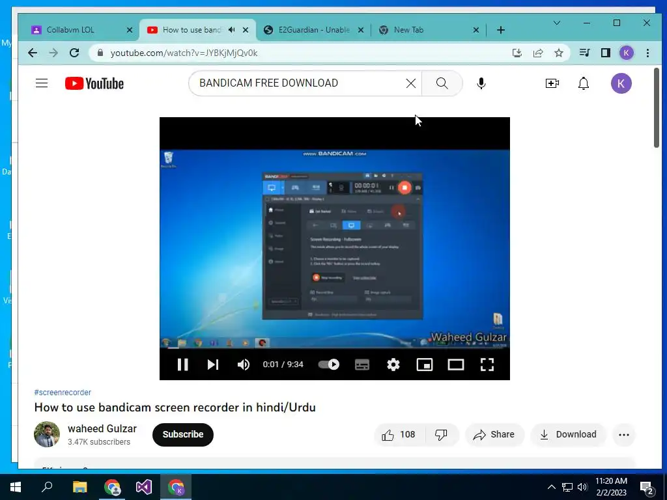Skip to the next video
This screenshot has height=500, width=667.
tap(213, 365)
